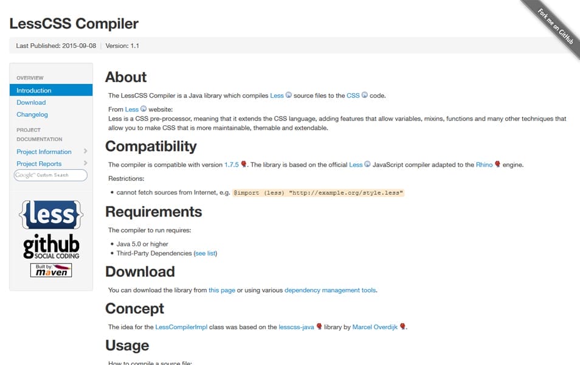Click external icon next to version 1.7.5
580x365 pixels.
[x=243, y=164]
